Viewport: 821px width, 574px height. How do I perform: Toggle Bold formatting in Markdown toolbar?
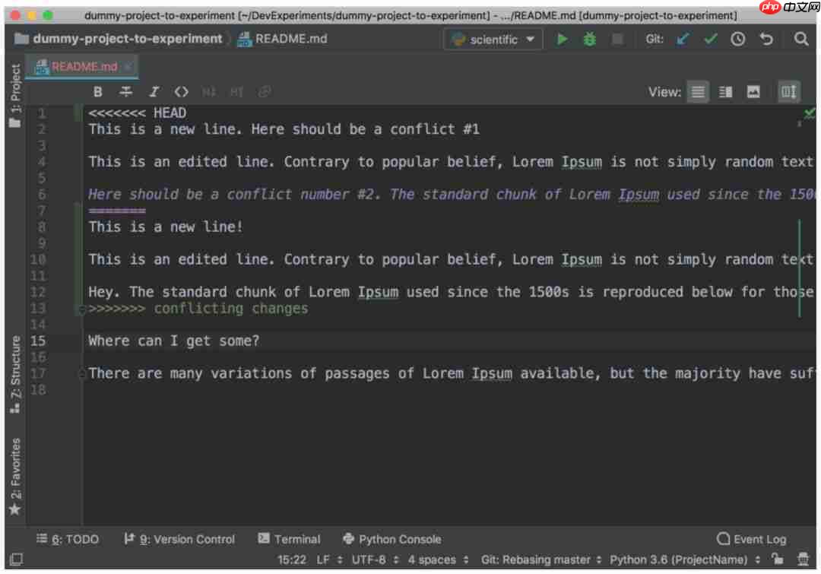[x=97, y=91]
